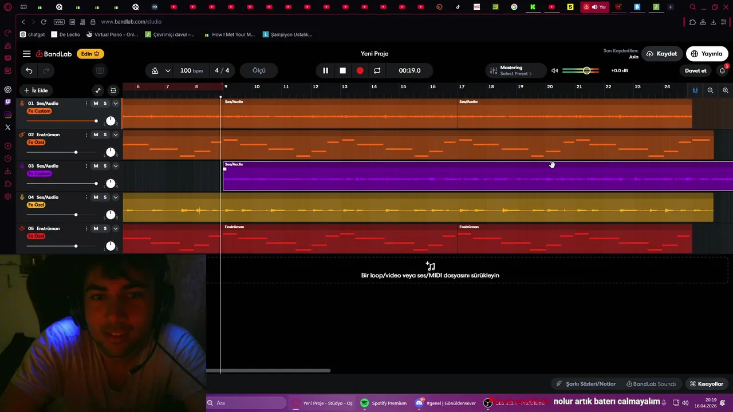Adjust track 04 volume slider

[62, 215]
